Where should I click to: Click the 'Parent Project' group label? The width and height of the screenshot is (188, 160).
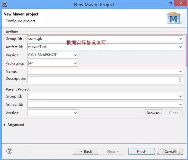18,89
